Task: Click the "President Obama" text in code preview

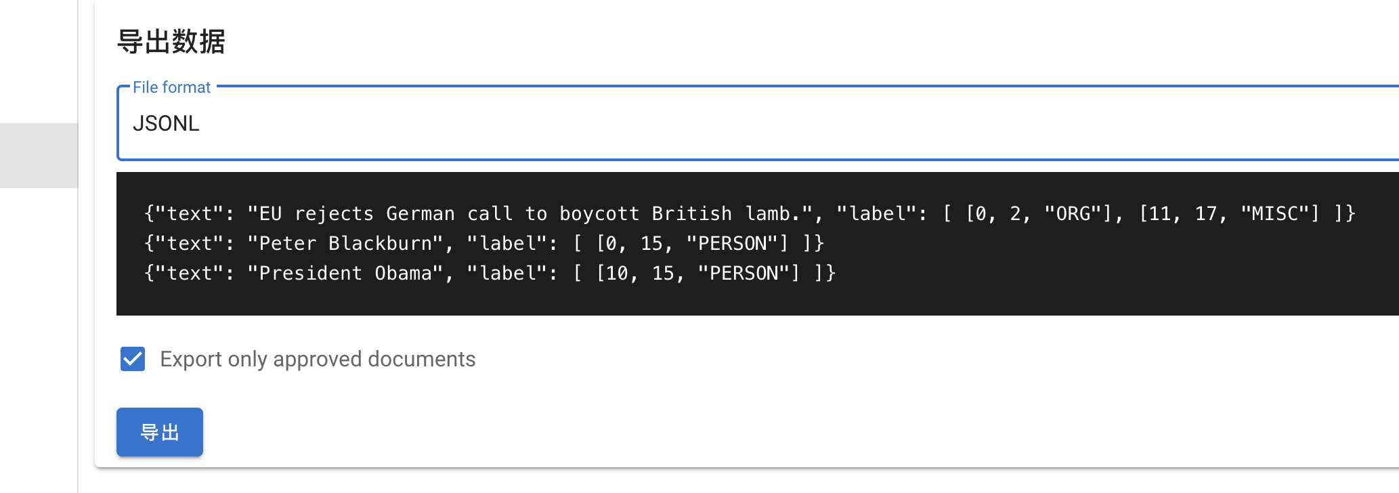Action: tap(345, 274)
